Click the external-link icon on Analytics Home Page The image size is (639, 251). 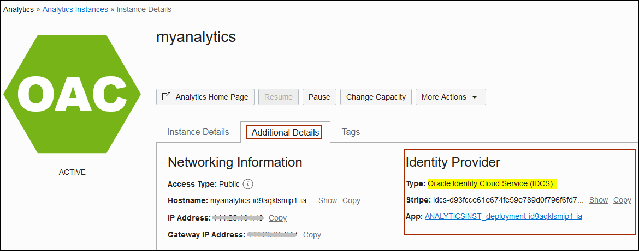pyautogui.click(x=166, y=97)
